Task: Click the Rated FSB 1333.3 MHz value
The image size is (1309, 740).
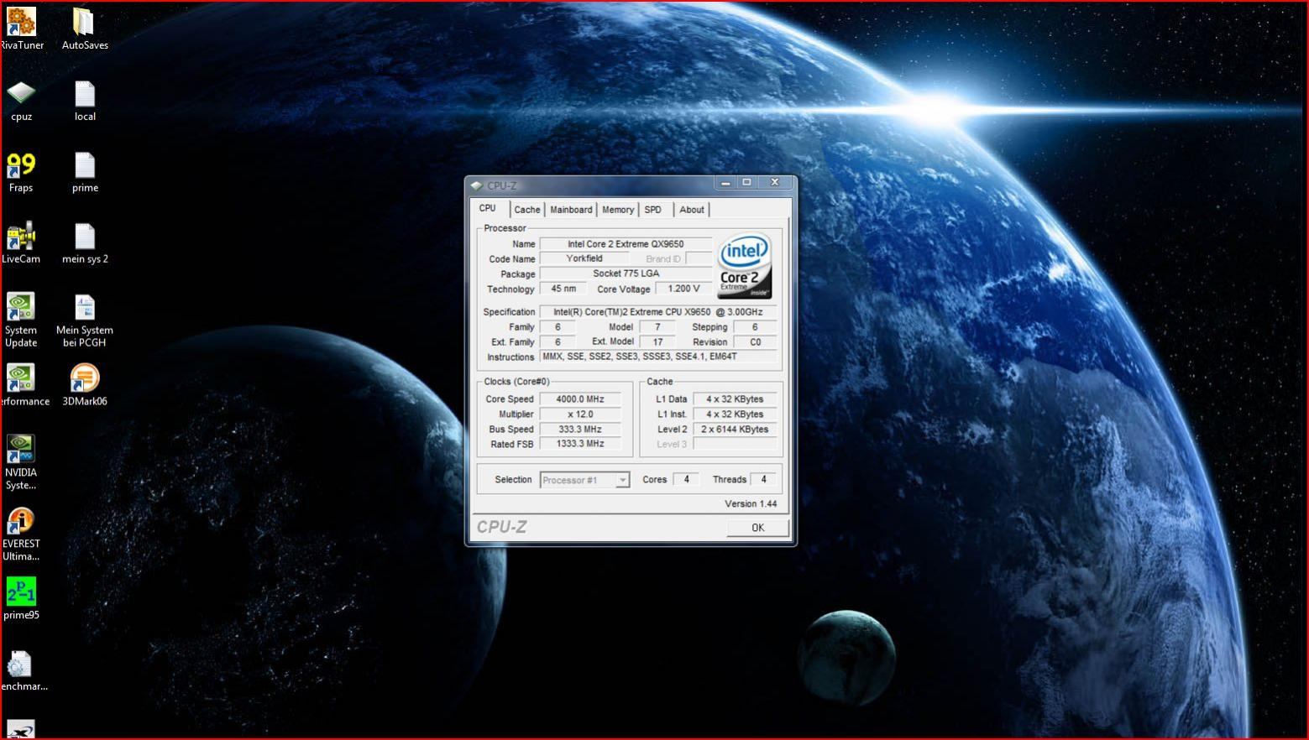Action: pyautogui.click(x=580, y=444)
